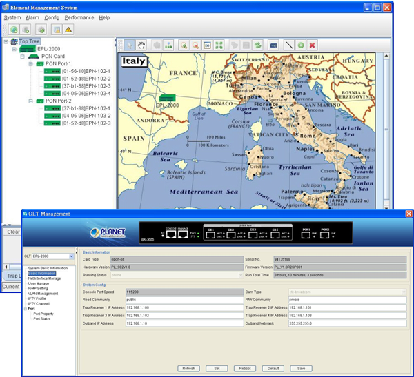
Task: Click the red X delete icon on map toolbar
Action: (x=312, y=45)
